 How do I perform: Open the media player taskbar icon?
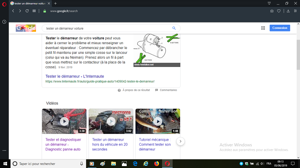91,164
